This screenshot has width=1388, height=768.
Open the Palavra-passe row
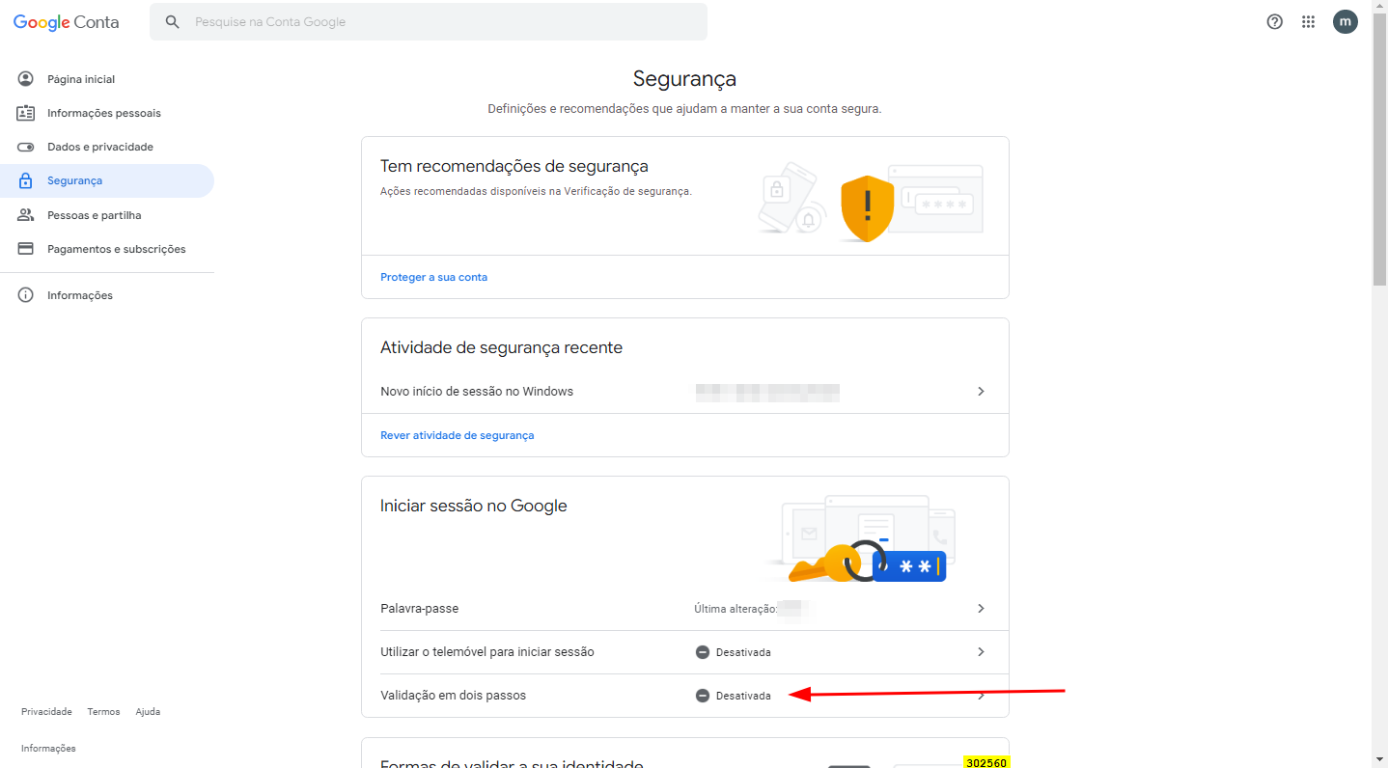click(685, 609)
